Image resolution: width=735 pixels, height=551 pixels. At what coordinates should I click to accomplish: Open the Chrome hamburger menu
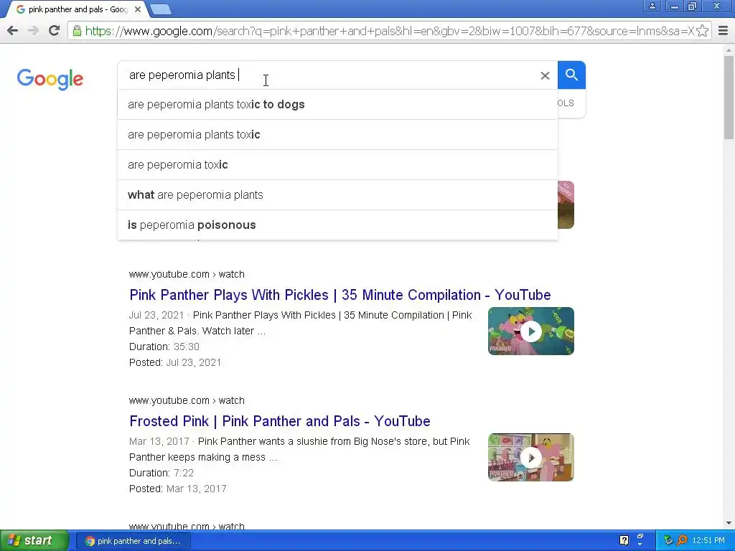[724, 31]
